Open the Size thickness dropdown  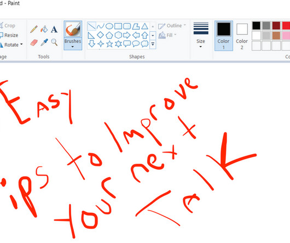(201, 35)
